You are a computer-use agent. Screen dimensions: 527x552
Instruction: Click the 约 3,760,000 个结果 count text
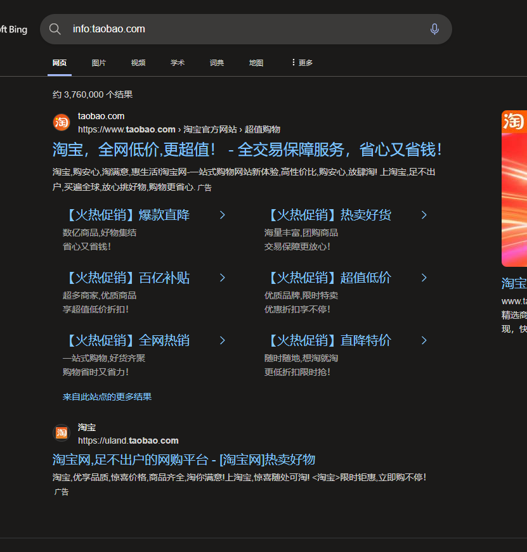93,94
